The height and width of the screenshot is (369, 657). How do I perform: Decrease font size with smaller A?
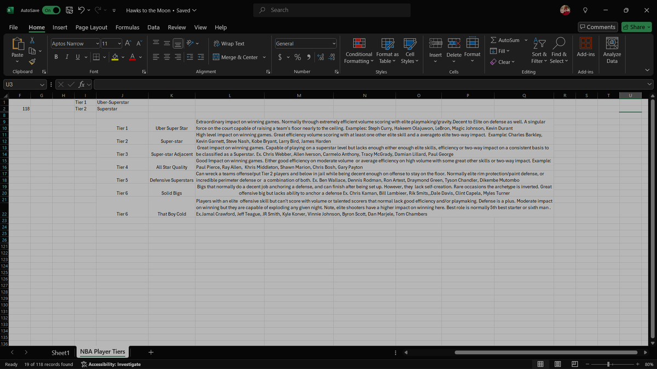pyautogui.click(x=139, y=43)
